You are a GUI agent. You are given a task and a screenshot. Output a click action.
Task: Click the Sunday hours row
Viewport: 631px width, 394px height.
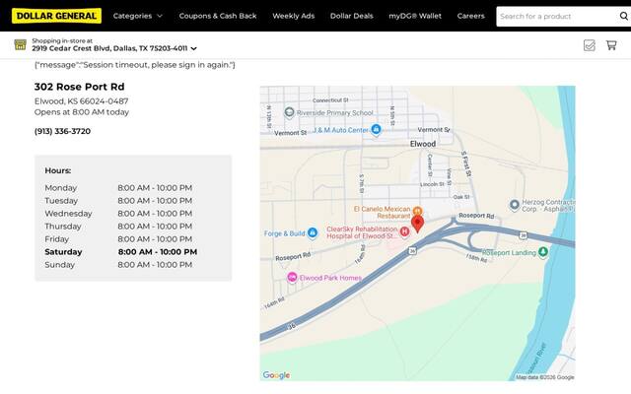[x=118, y=265]
